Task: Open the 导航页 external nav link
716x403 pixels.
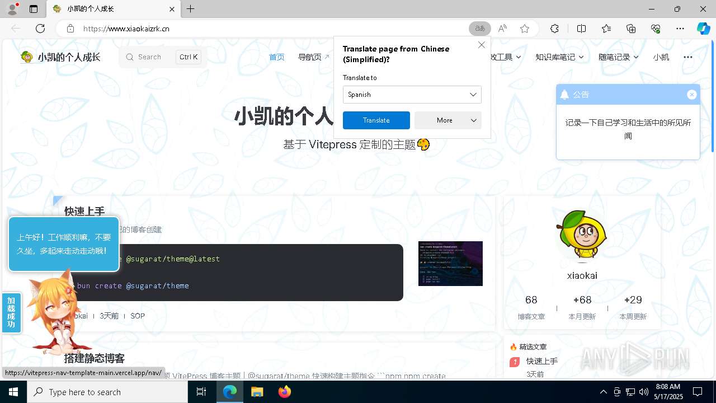Action: pyautogui.click(x=313, y=57)
